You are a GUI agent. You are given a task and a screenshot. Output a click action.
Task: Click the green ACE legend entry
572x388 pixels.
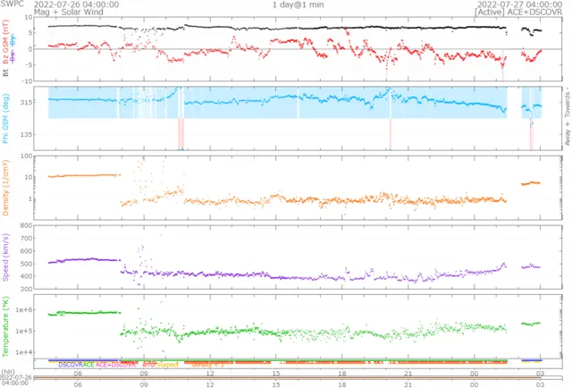point(89,364)
